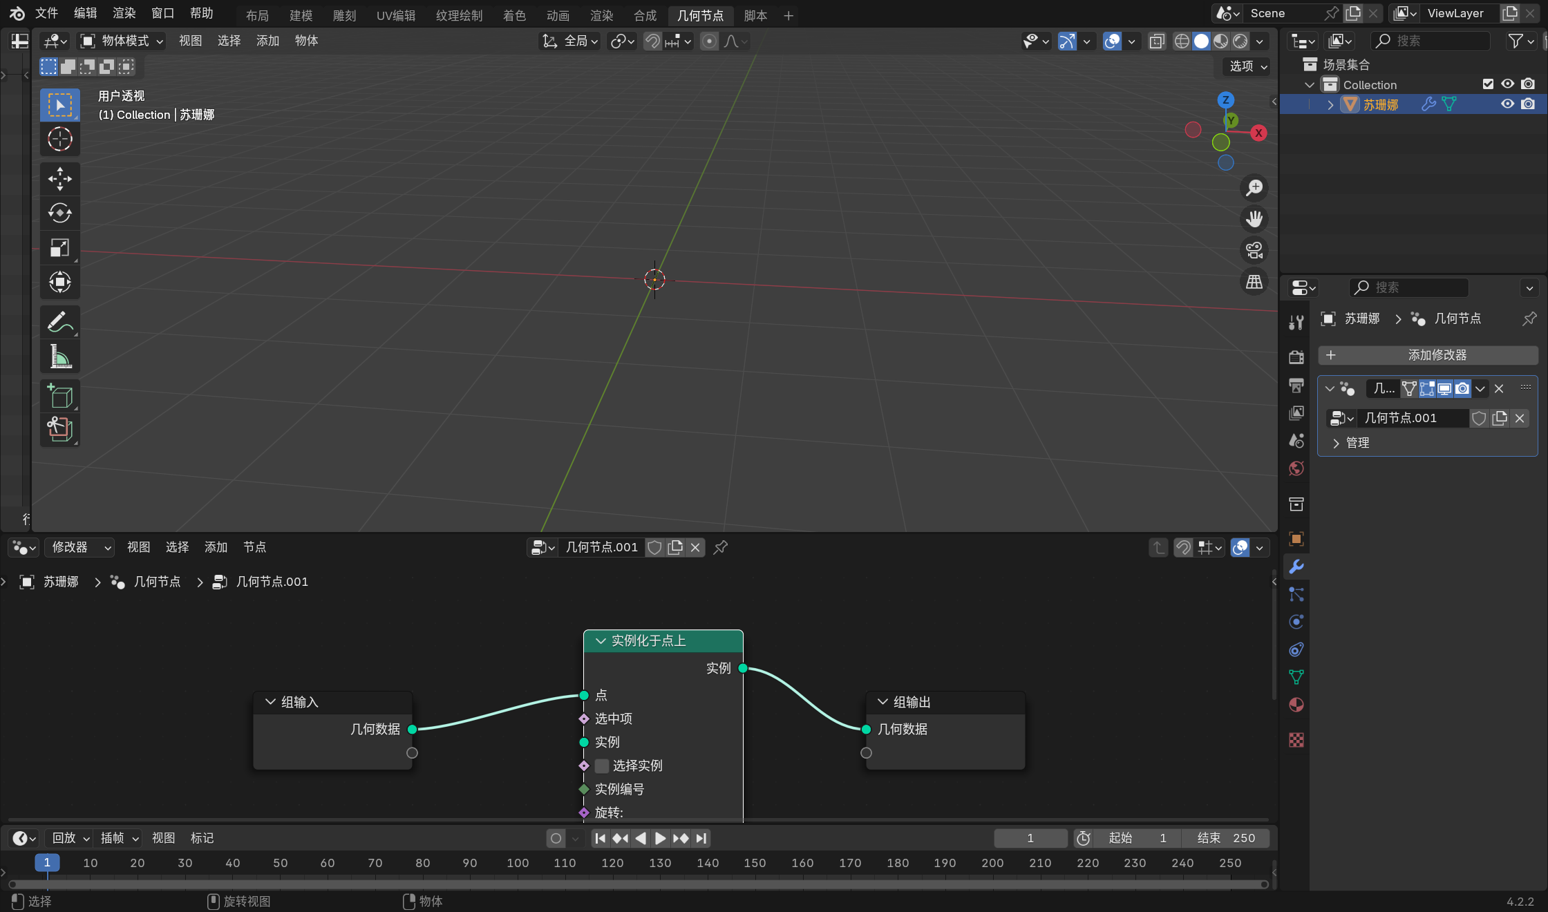This screenshot has height=912, width=1548.
Task: Play animation forward
Action: tap(660, 838)
